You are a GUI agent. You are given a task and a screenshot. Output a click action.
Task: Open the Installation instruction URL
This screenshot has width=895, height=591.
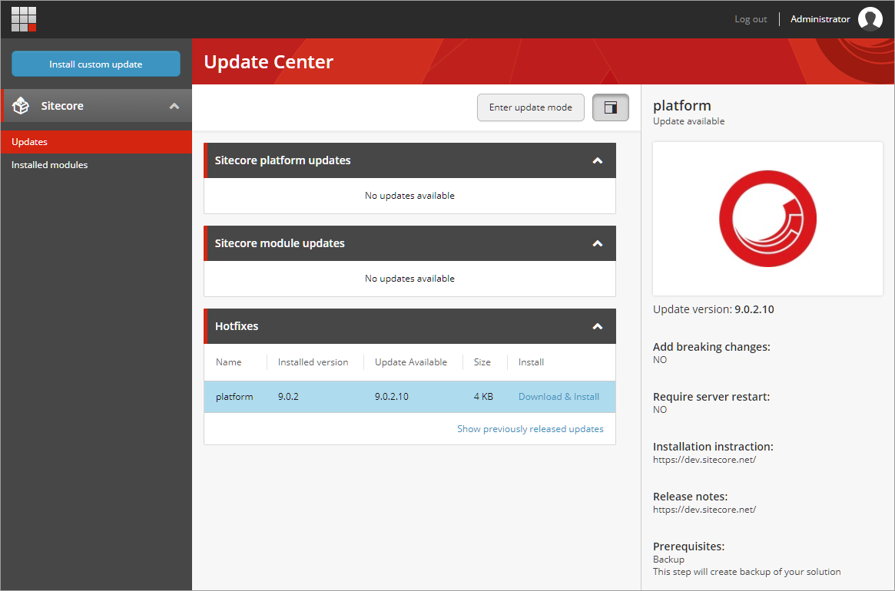[704, 460]
